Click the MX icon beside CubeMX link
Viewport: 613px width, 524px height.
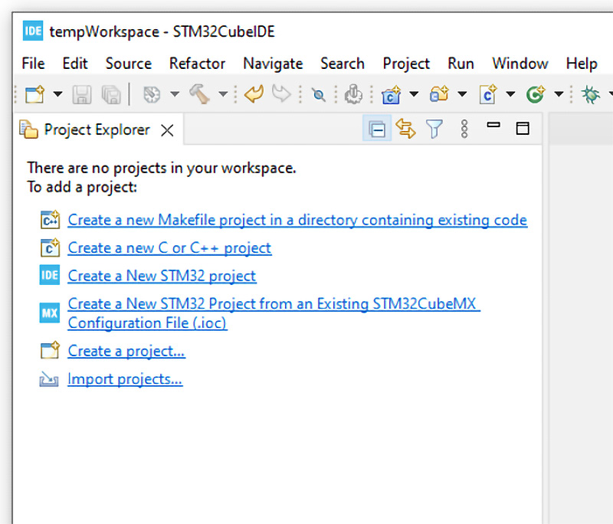[x=50, y=313]
